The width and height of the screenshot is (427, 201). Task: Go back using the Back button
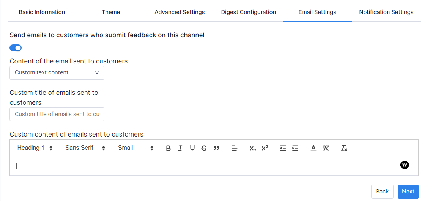click(382, 192)
